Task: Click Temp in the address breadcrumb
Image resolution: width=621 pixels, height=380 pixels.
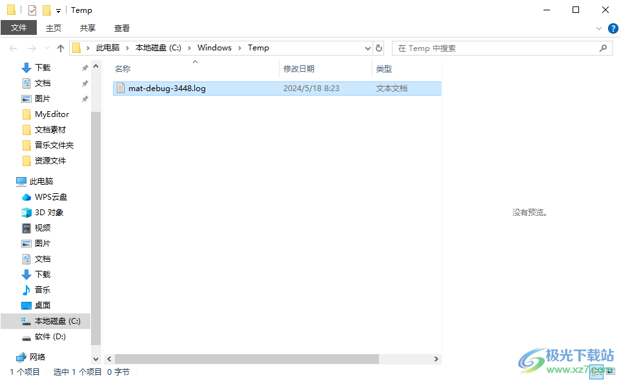Action: pyautogui.click(x=258, y=48)
